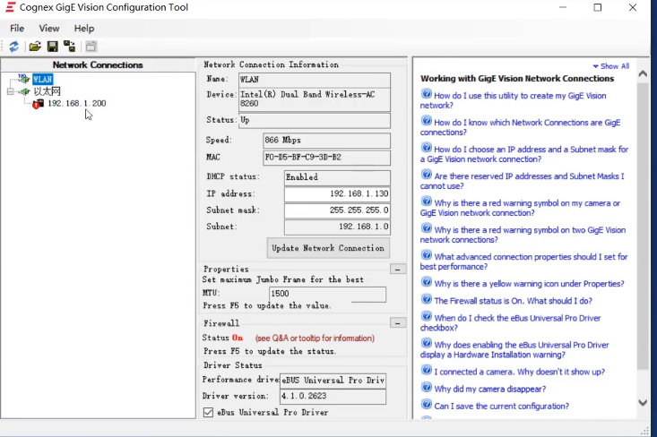Open 'Why is there a red warning symbol on two GigE' link

(x=523, y=235)
